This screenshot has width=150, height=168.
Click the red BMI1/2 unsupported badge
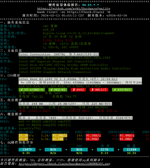click(x=99, y=90)
